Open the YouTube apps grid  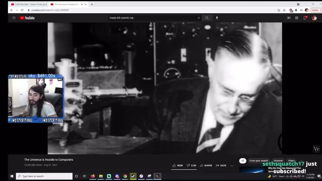coord(297,18)
